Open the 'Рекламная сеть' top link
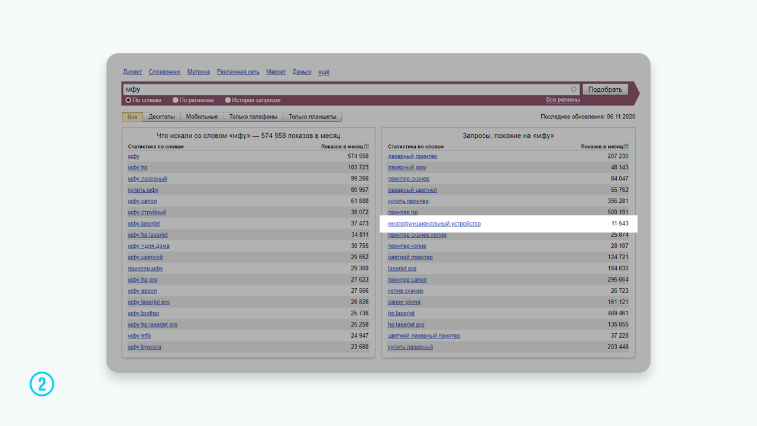This screenshot has height=426, width=757. 238,72
